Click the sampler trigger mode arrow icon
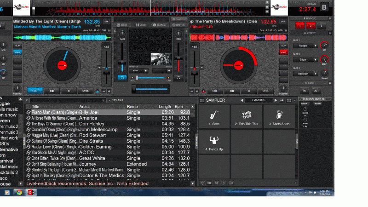 (282, 100)
